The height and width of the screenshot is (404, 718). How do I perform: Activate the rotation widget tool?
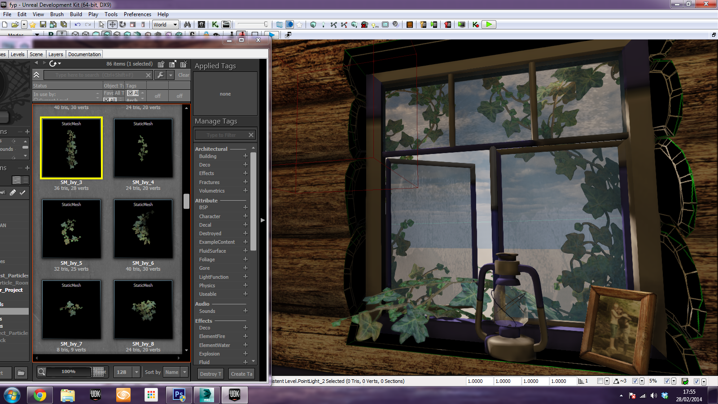tap(123, 25)
